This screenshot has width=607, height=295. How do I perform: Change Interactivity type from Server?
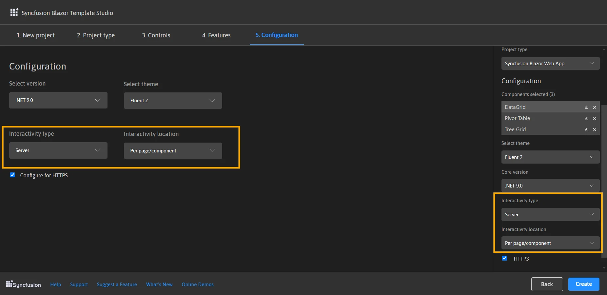[58, 150]
